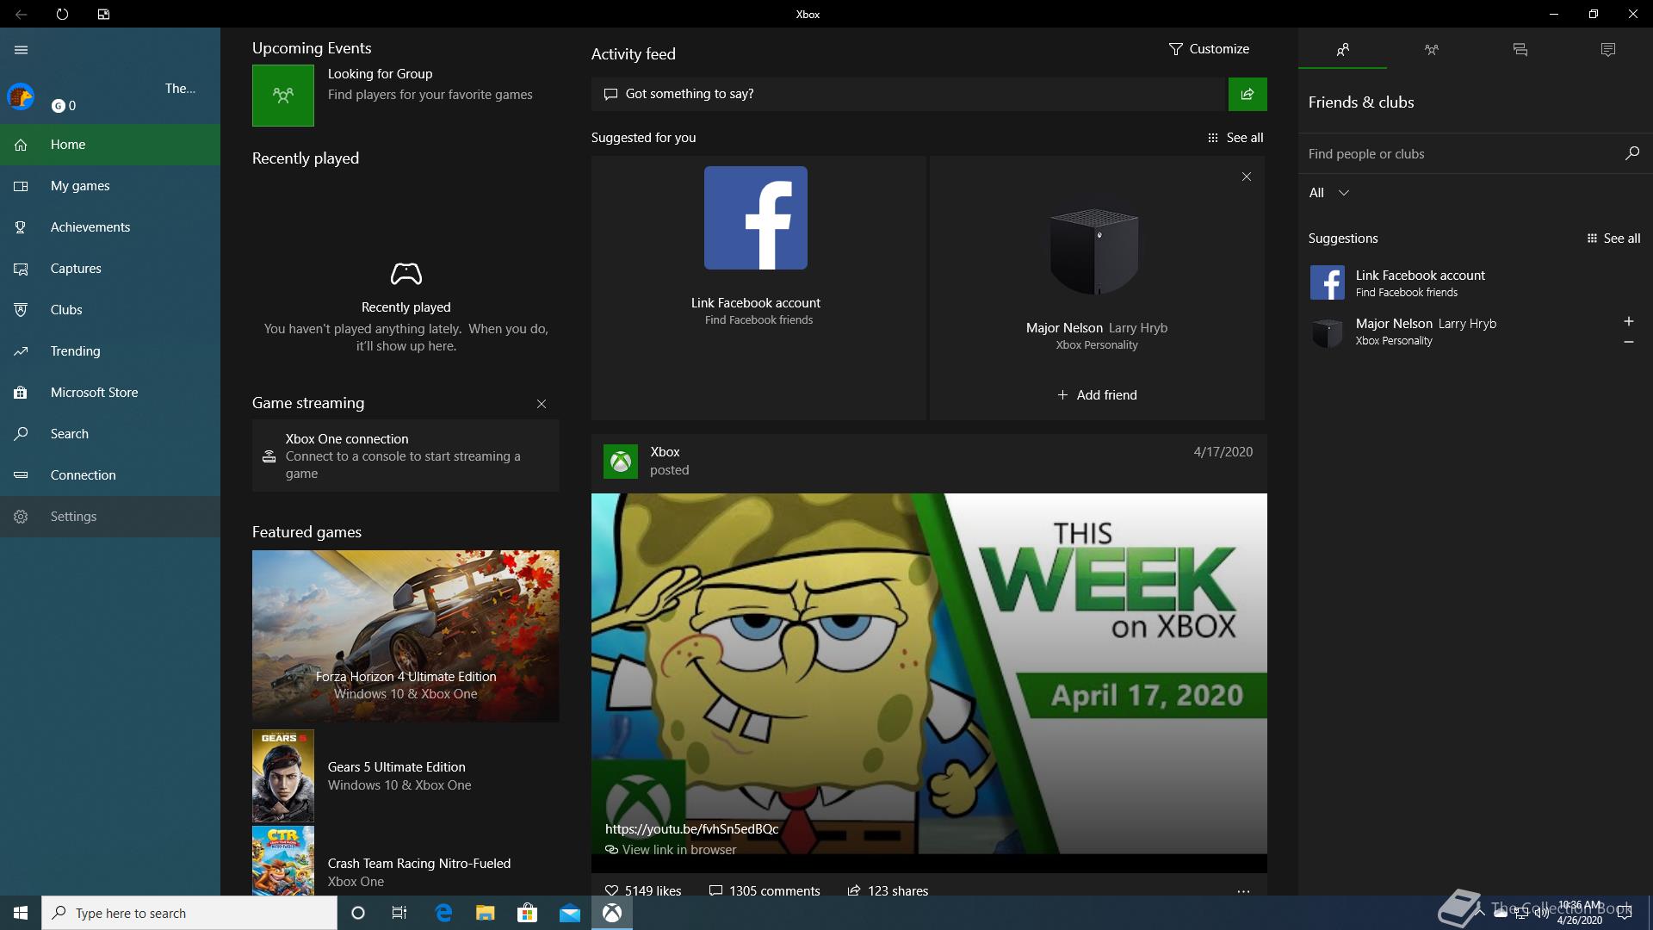
Task: Open Windows Start menu
Action: (x=21, y=913)
